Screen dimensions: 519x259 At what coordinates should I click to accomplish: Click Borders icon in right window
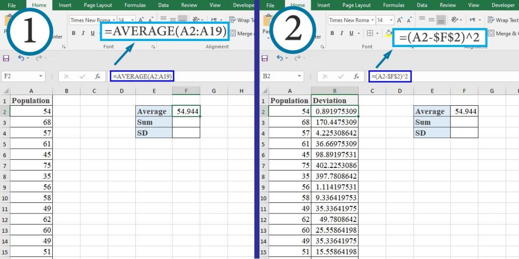click(370, 33)
